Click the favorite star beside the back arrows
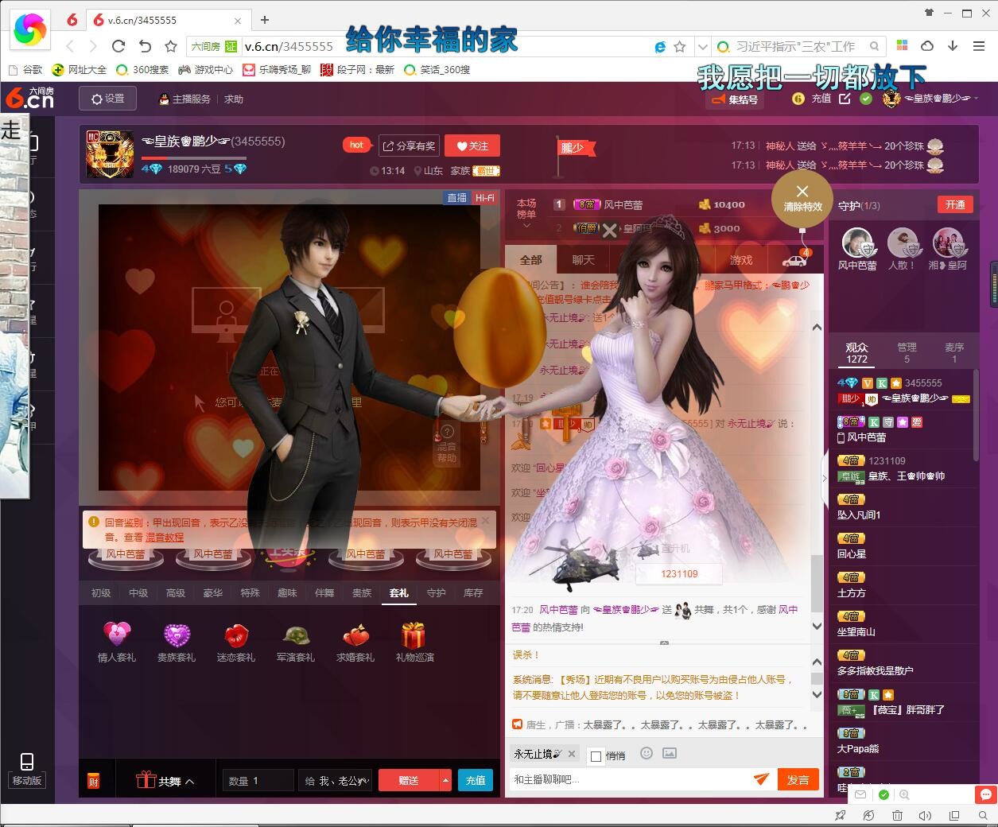Viewport: 998px width, 827px height. (x=171, y=46)
